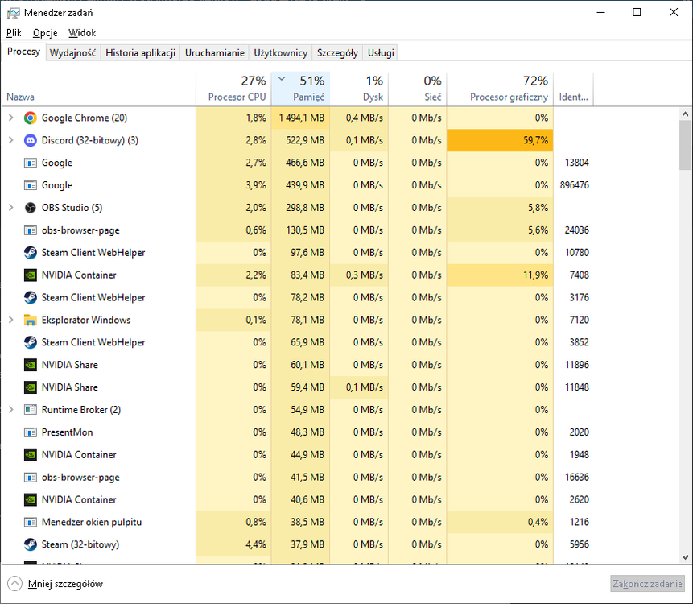This screenshot has height=604, width=693.
Task: Switch to the Użytkownicy tab
Action: click(x=281, y=53)
